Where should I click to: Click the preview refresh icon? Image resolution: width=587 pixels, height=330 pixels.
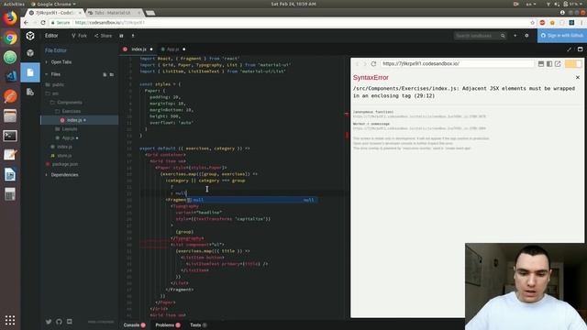point(373,64)
